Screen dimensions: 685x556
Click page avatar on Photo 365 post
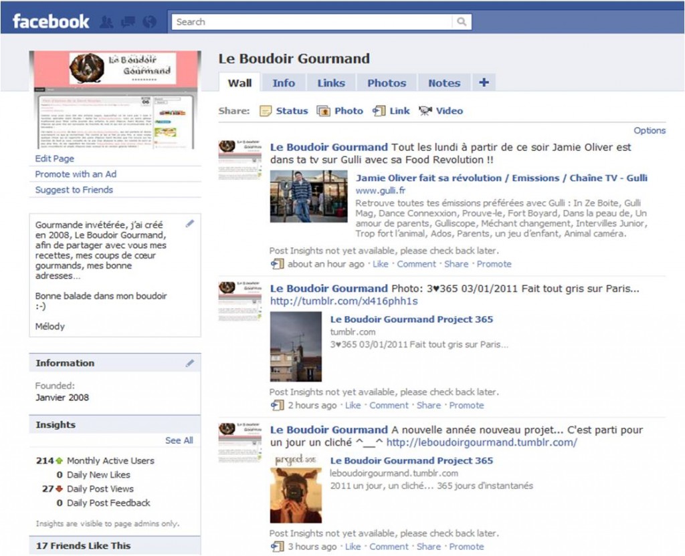pos(240,301)
